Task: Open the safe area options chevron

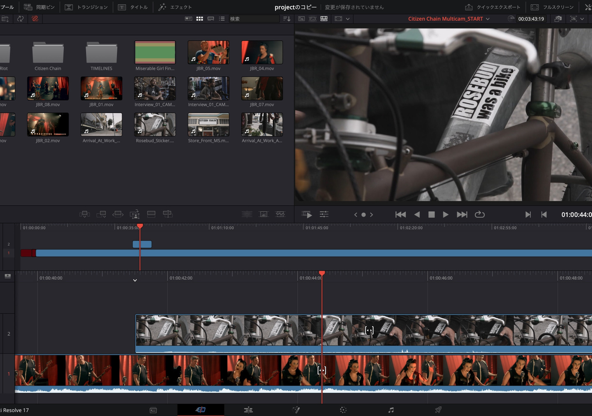Action: pos(582,18)
